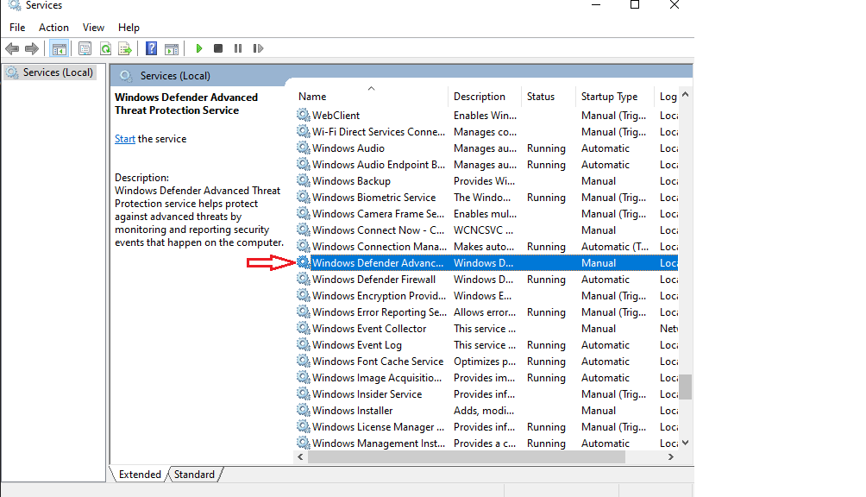Image resolution: width=866 pixels, height=497 pixels.
Task: Click the gear icon beside Windows Event Collector
Action: pos(304,328)
